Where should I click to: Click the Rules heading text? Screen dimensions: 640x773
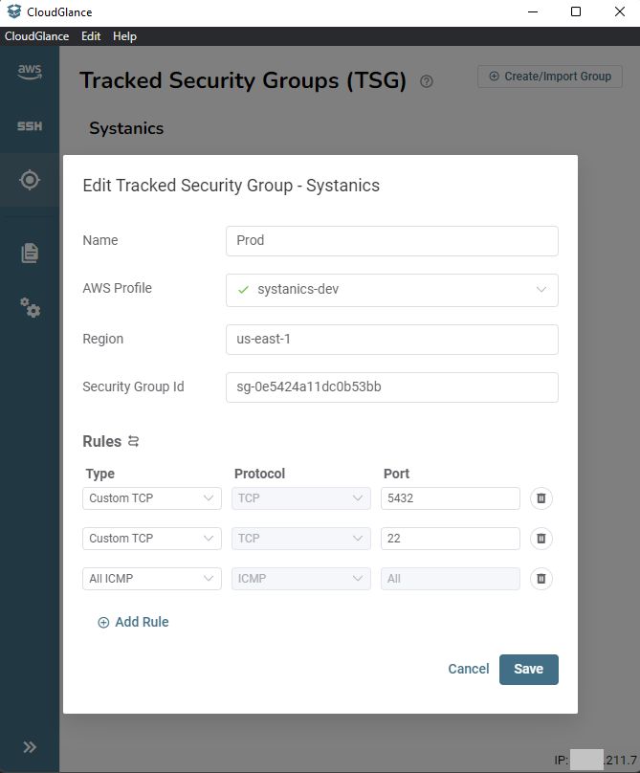tap(102, 441)
